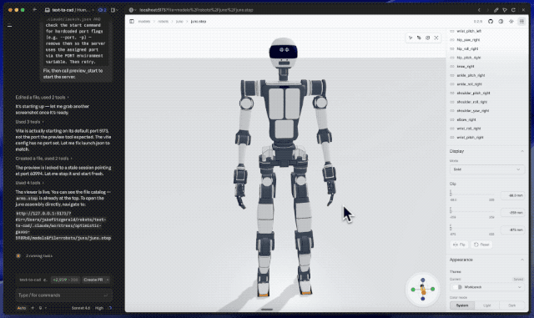Click the fit-to-view expand icon in viewport
This screenshot has height=318, width=534.
coord(436,38)
